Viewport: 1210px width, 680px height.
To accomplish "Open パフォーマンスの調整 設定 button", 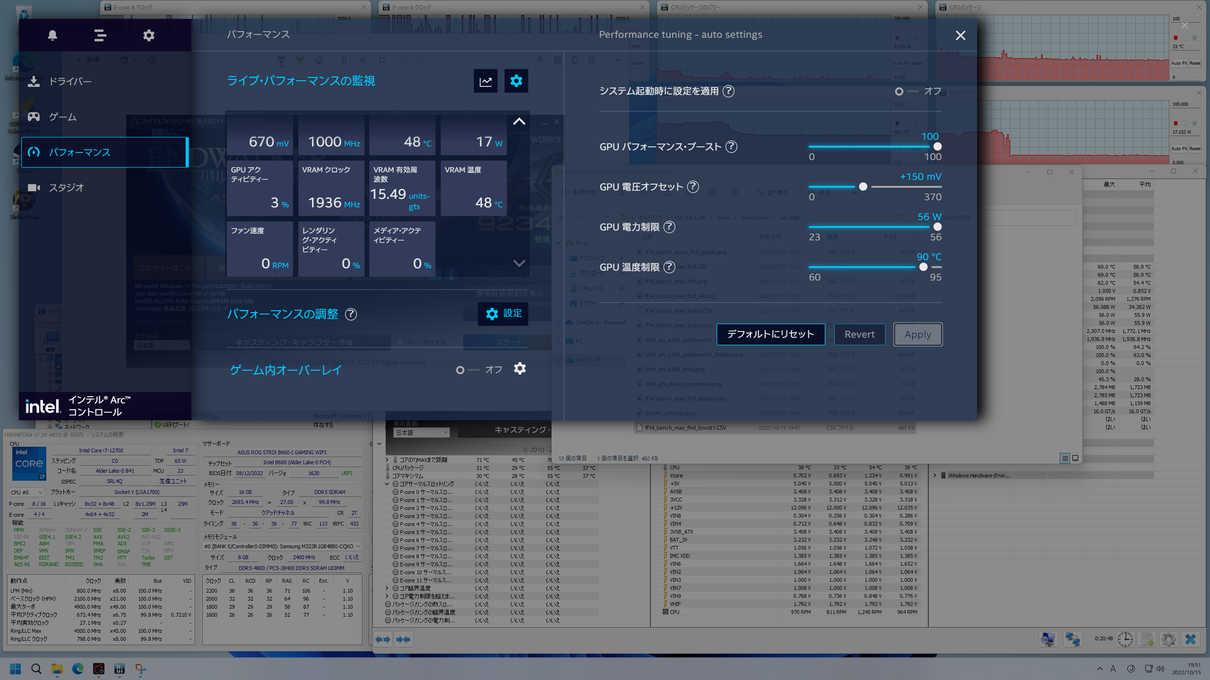I will tap(503, 314).
